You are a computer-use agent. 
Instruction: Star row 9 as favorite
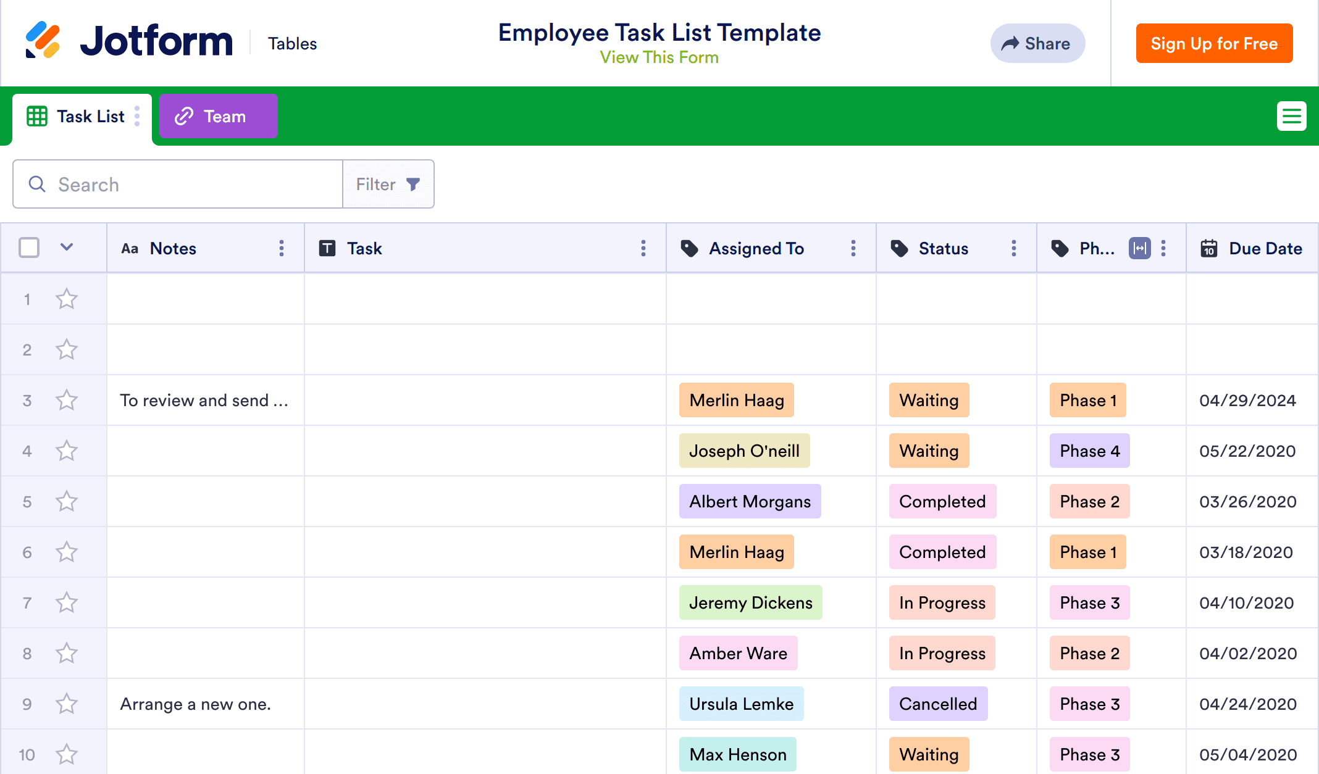pyautogui.click(x=67, y=704)
